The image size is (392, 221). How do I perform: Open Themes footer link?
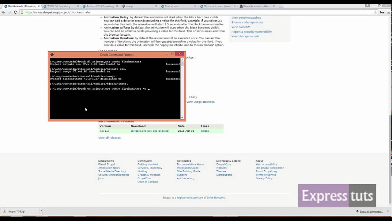coord(221,171)
